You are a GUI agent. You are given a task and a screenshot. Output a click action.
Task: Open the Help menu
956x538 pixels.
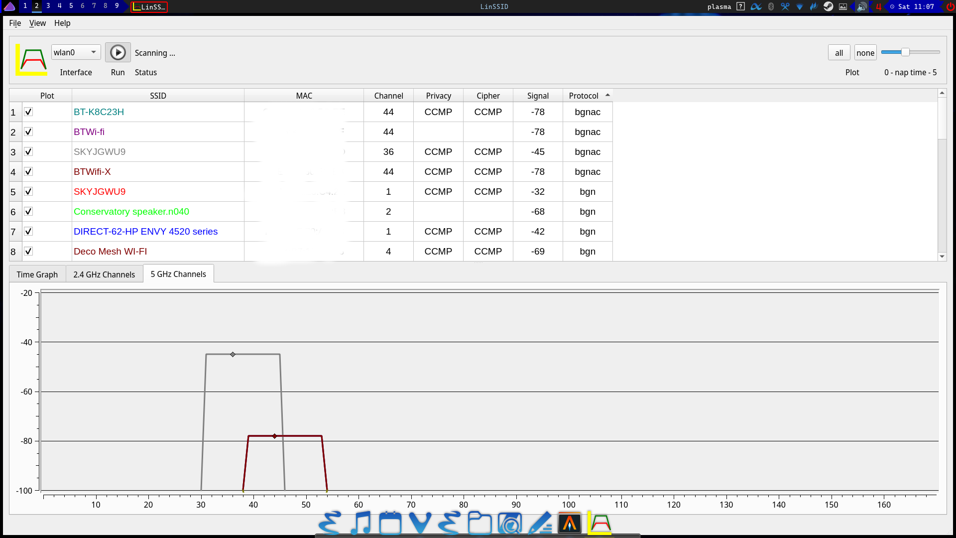62,23
